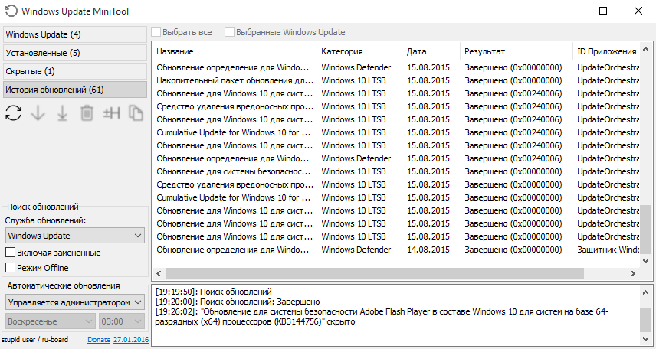Viewport: 656px width, 349px height.
Task: Click the Donate link
Action: [99, 339]
